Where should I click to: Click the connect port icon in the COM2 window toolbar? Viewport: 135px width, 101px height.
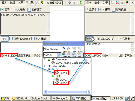pos(112,3)
